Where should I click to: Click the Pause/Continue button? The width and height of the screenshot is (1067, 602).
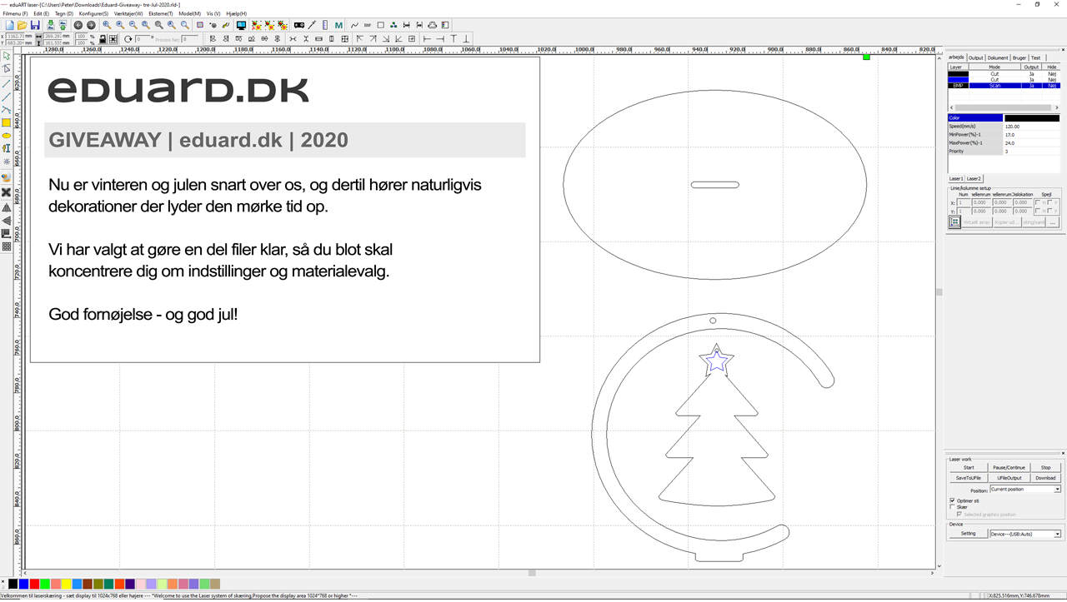(1009, 468)
